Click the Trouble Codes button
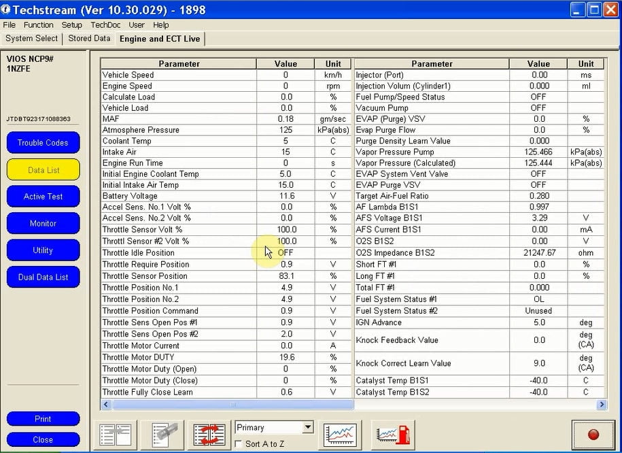Image resolution: width=622 pixels, height=453 pixels. [x=43, y=143]
